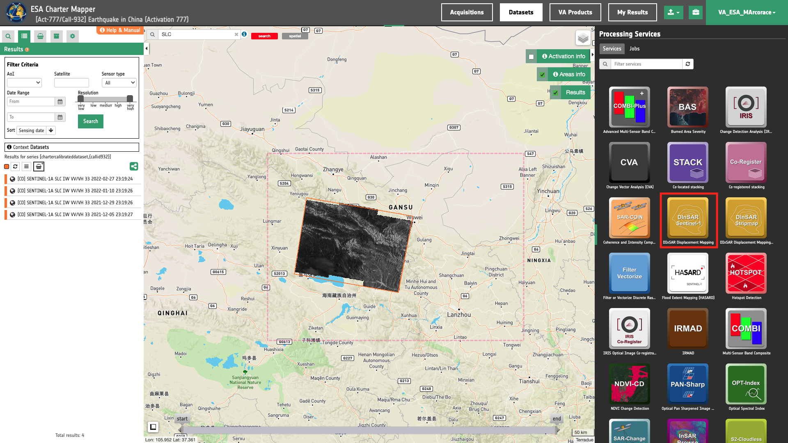Launch the IRIS Change Detection service
788x443 pixels.
coord(746,107)
